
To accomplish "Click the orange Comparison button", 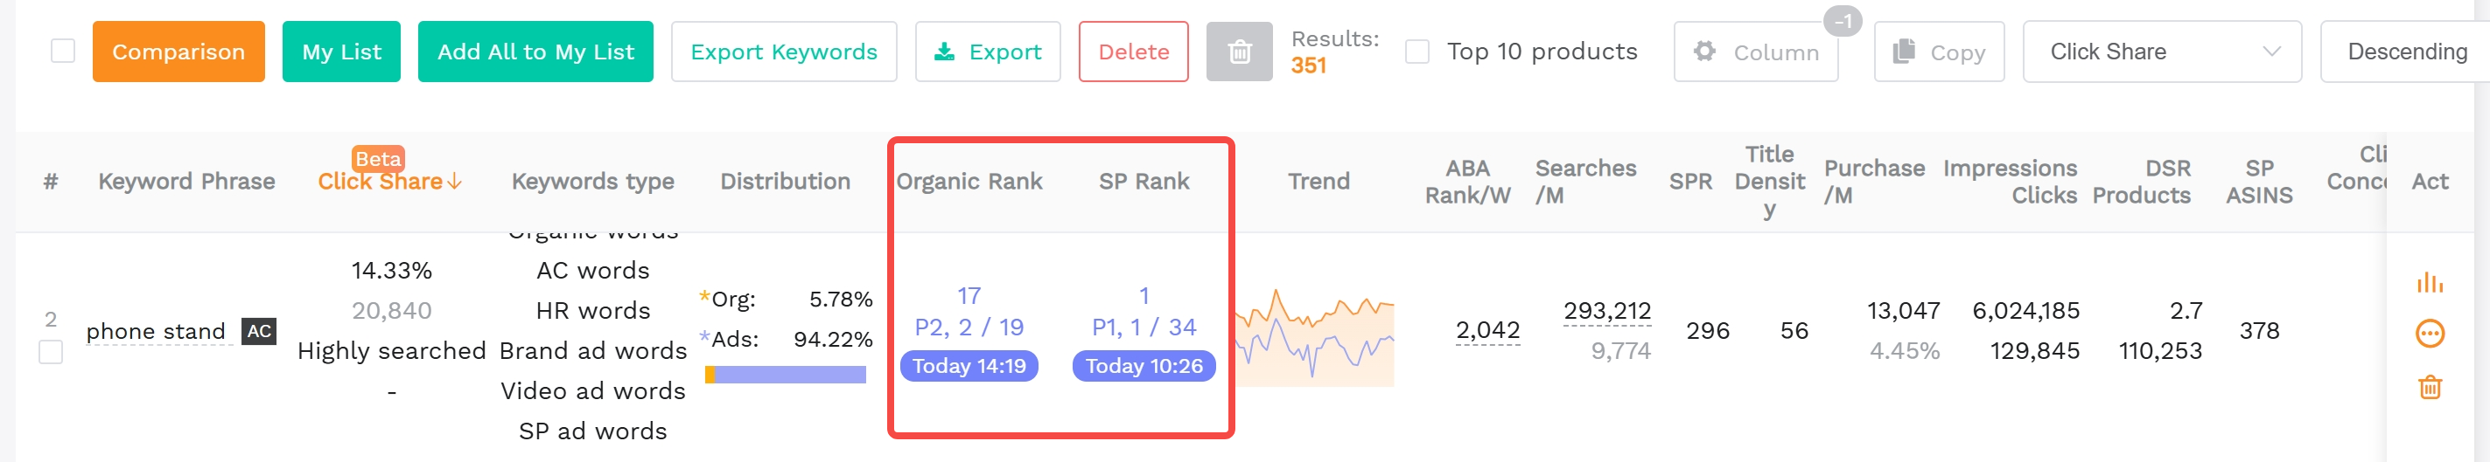I will 178,52.
